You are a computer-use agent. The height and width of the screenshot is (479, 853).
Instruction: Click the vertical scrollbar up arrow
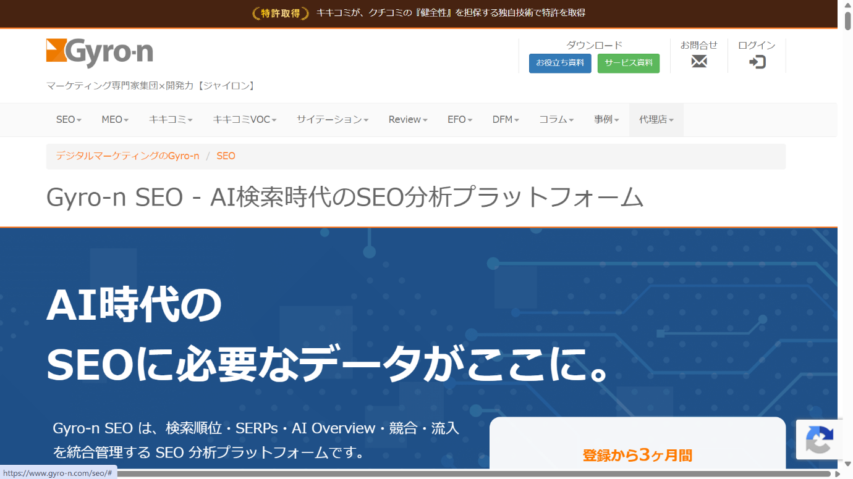pos(848,5)
